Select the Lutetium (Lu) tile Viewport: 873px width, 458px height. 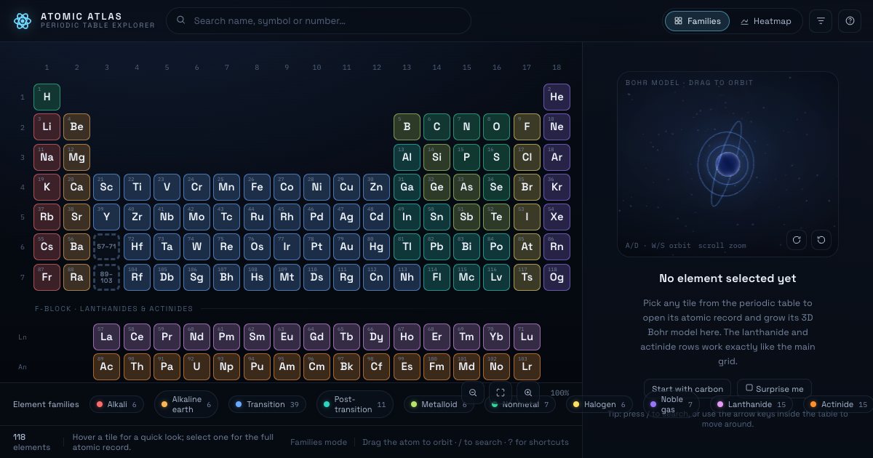click(527, 337)
